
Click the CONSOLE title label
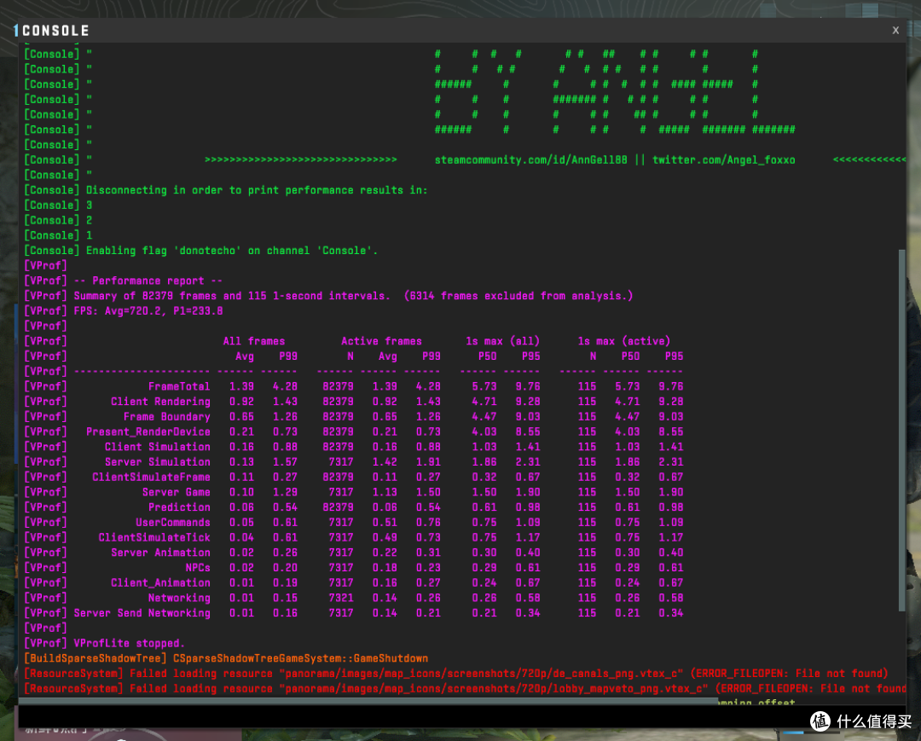(55, 31)
